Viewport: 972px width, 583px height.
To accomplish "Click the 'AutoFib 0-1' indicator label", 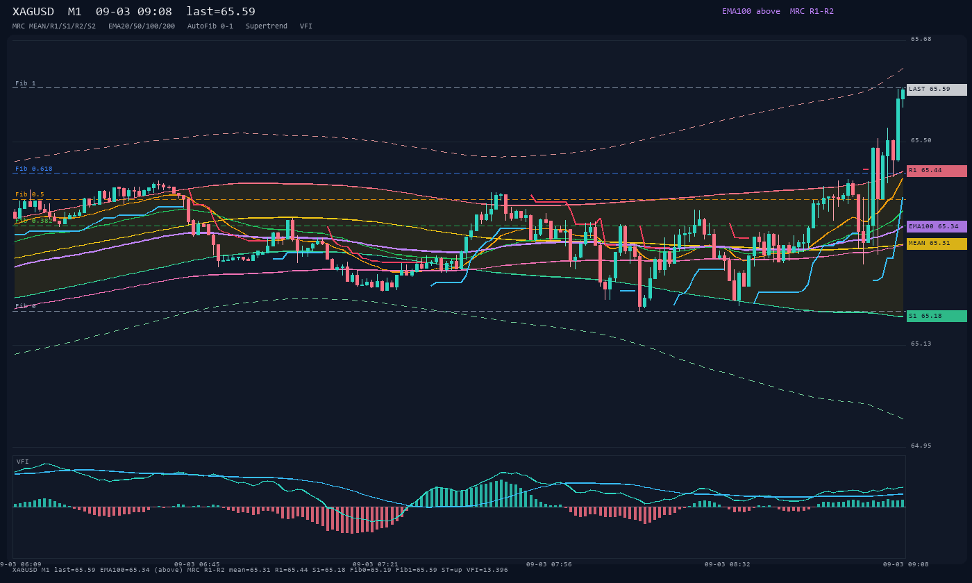I will tap(210, 26).
